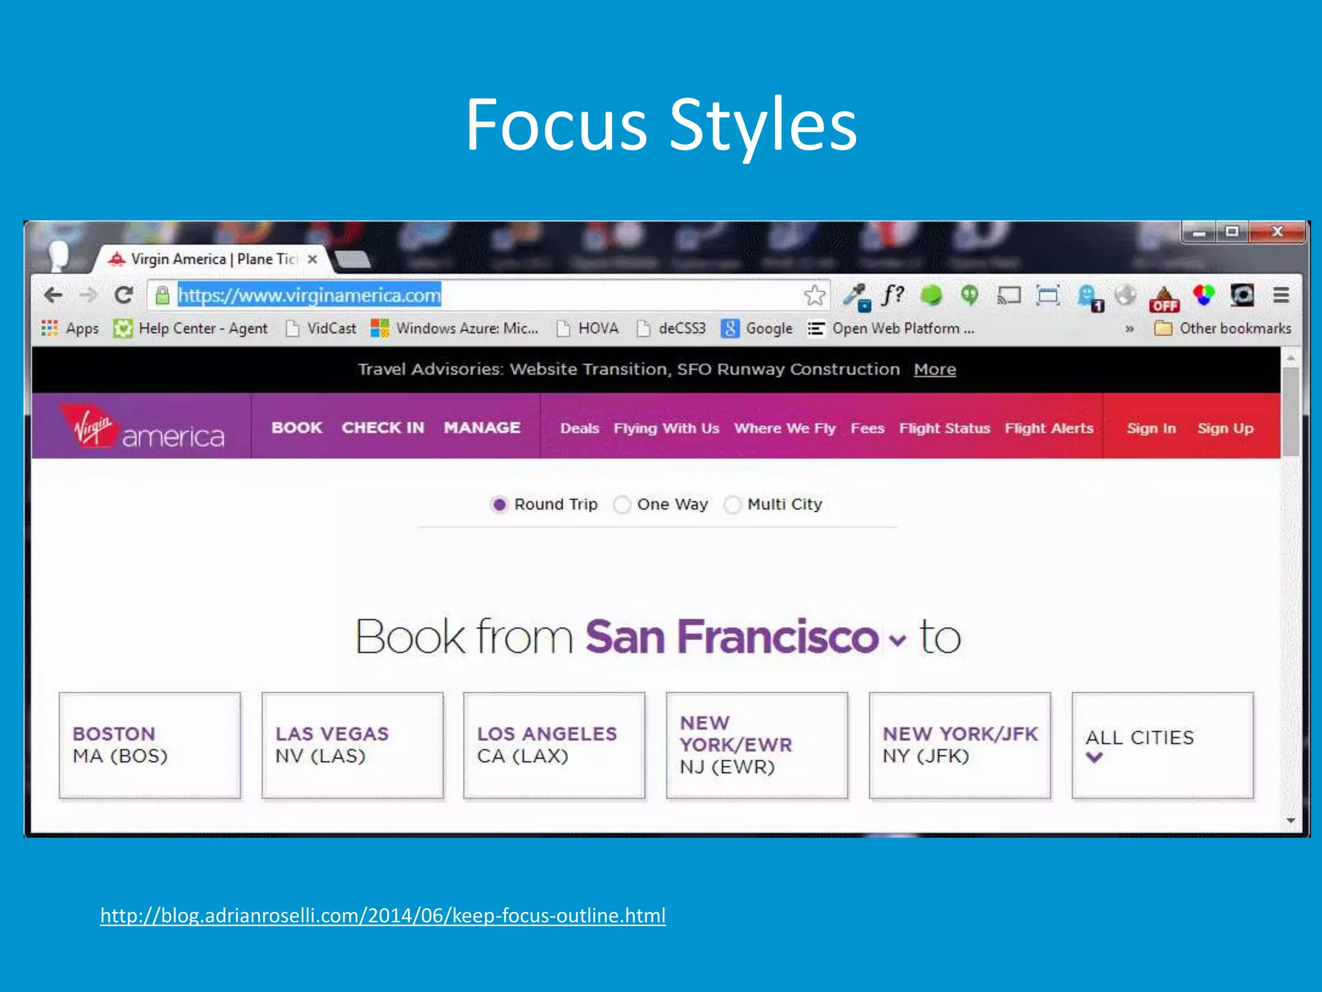
Task: Open Where We Fly nav item
Action: point(785,428)
